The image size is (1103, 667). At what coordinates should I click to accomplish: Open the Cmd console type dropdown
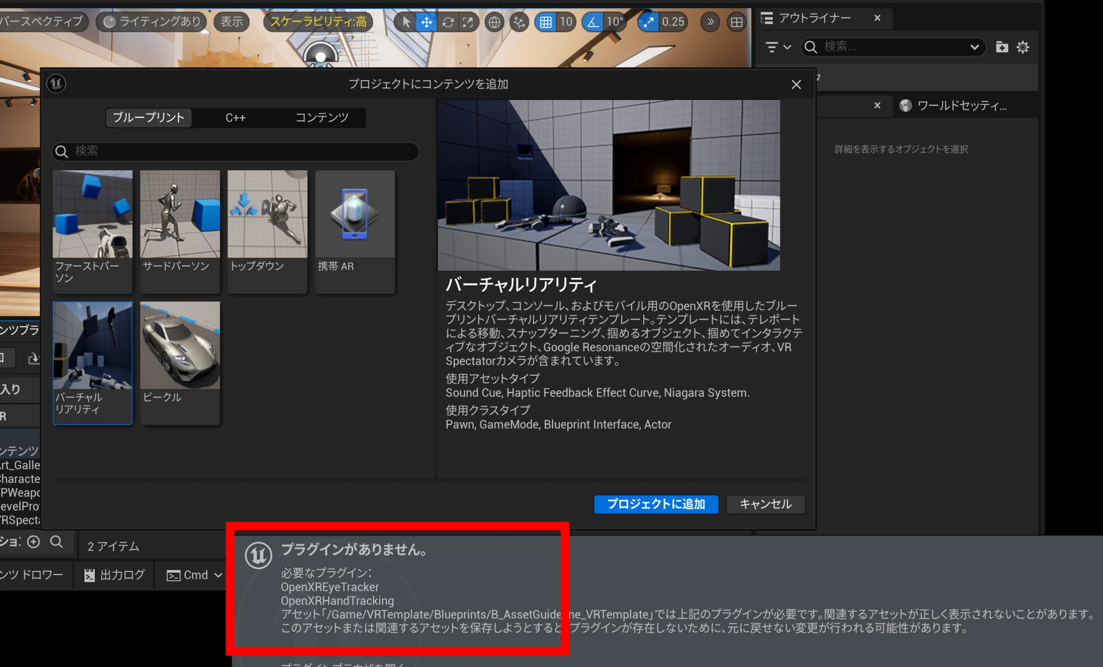[195, 575]
